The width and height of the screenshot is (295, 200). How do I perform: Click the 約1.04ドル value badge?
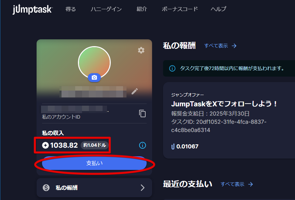coord(95,145)
